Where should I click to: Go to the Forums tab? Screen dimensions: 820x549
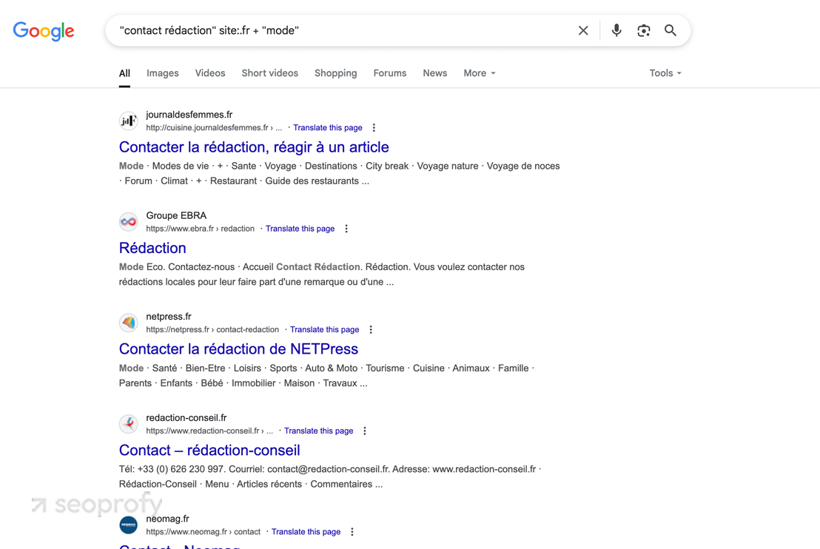[x=389, y=73]
